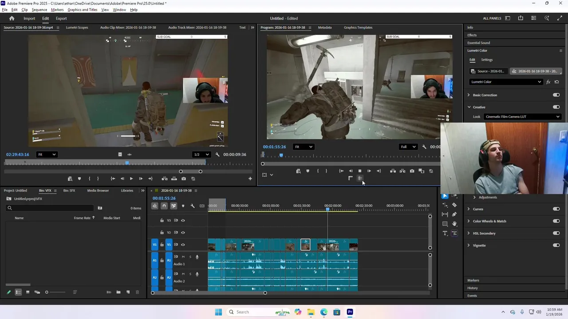Disable the Vignette section toggle

pos(556,245)
